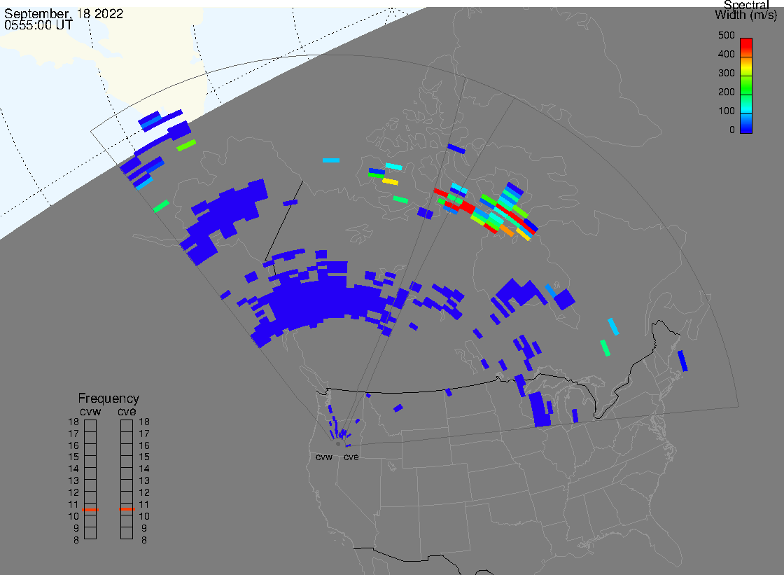The height and width of the screenshot is (575, 784).
Task: Click the red marker on cve frequency bar
Action: 127,509
